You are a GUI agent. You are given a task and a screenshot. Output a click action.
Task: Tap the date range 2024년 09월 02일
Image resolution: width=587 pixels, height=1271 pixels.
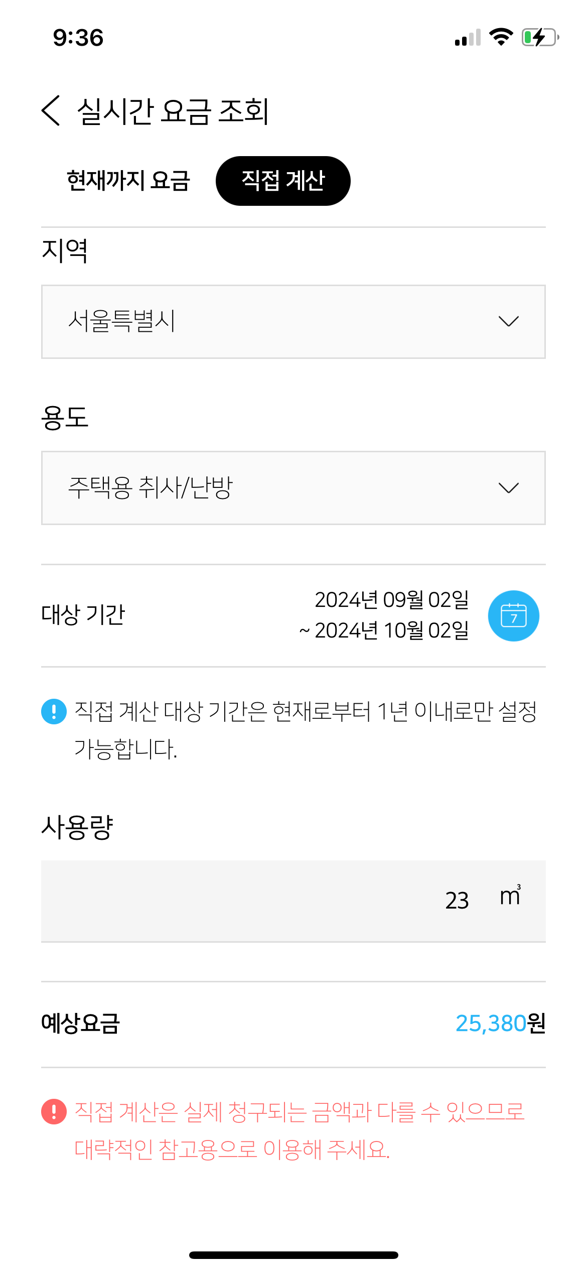pos(391,600)
